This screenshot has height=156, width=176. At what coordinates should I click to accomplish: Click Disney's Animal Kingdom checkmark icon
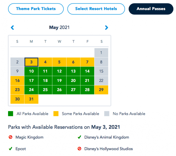pos(79,137)
